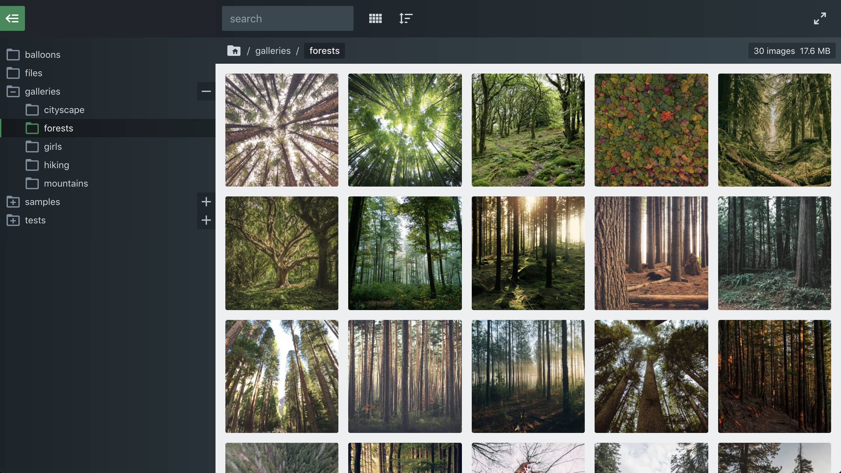
Task: Toggle the samples folder plus-box icon
Action: (x=13, y=202)
